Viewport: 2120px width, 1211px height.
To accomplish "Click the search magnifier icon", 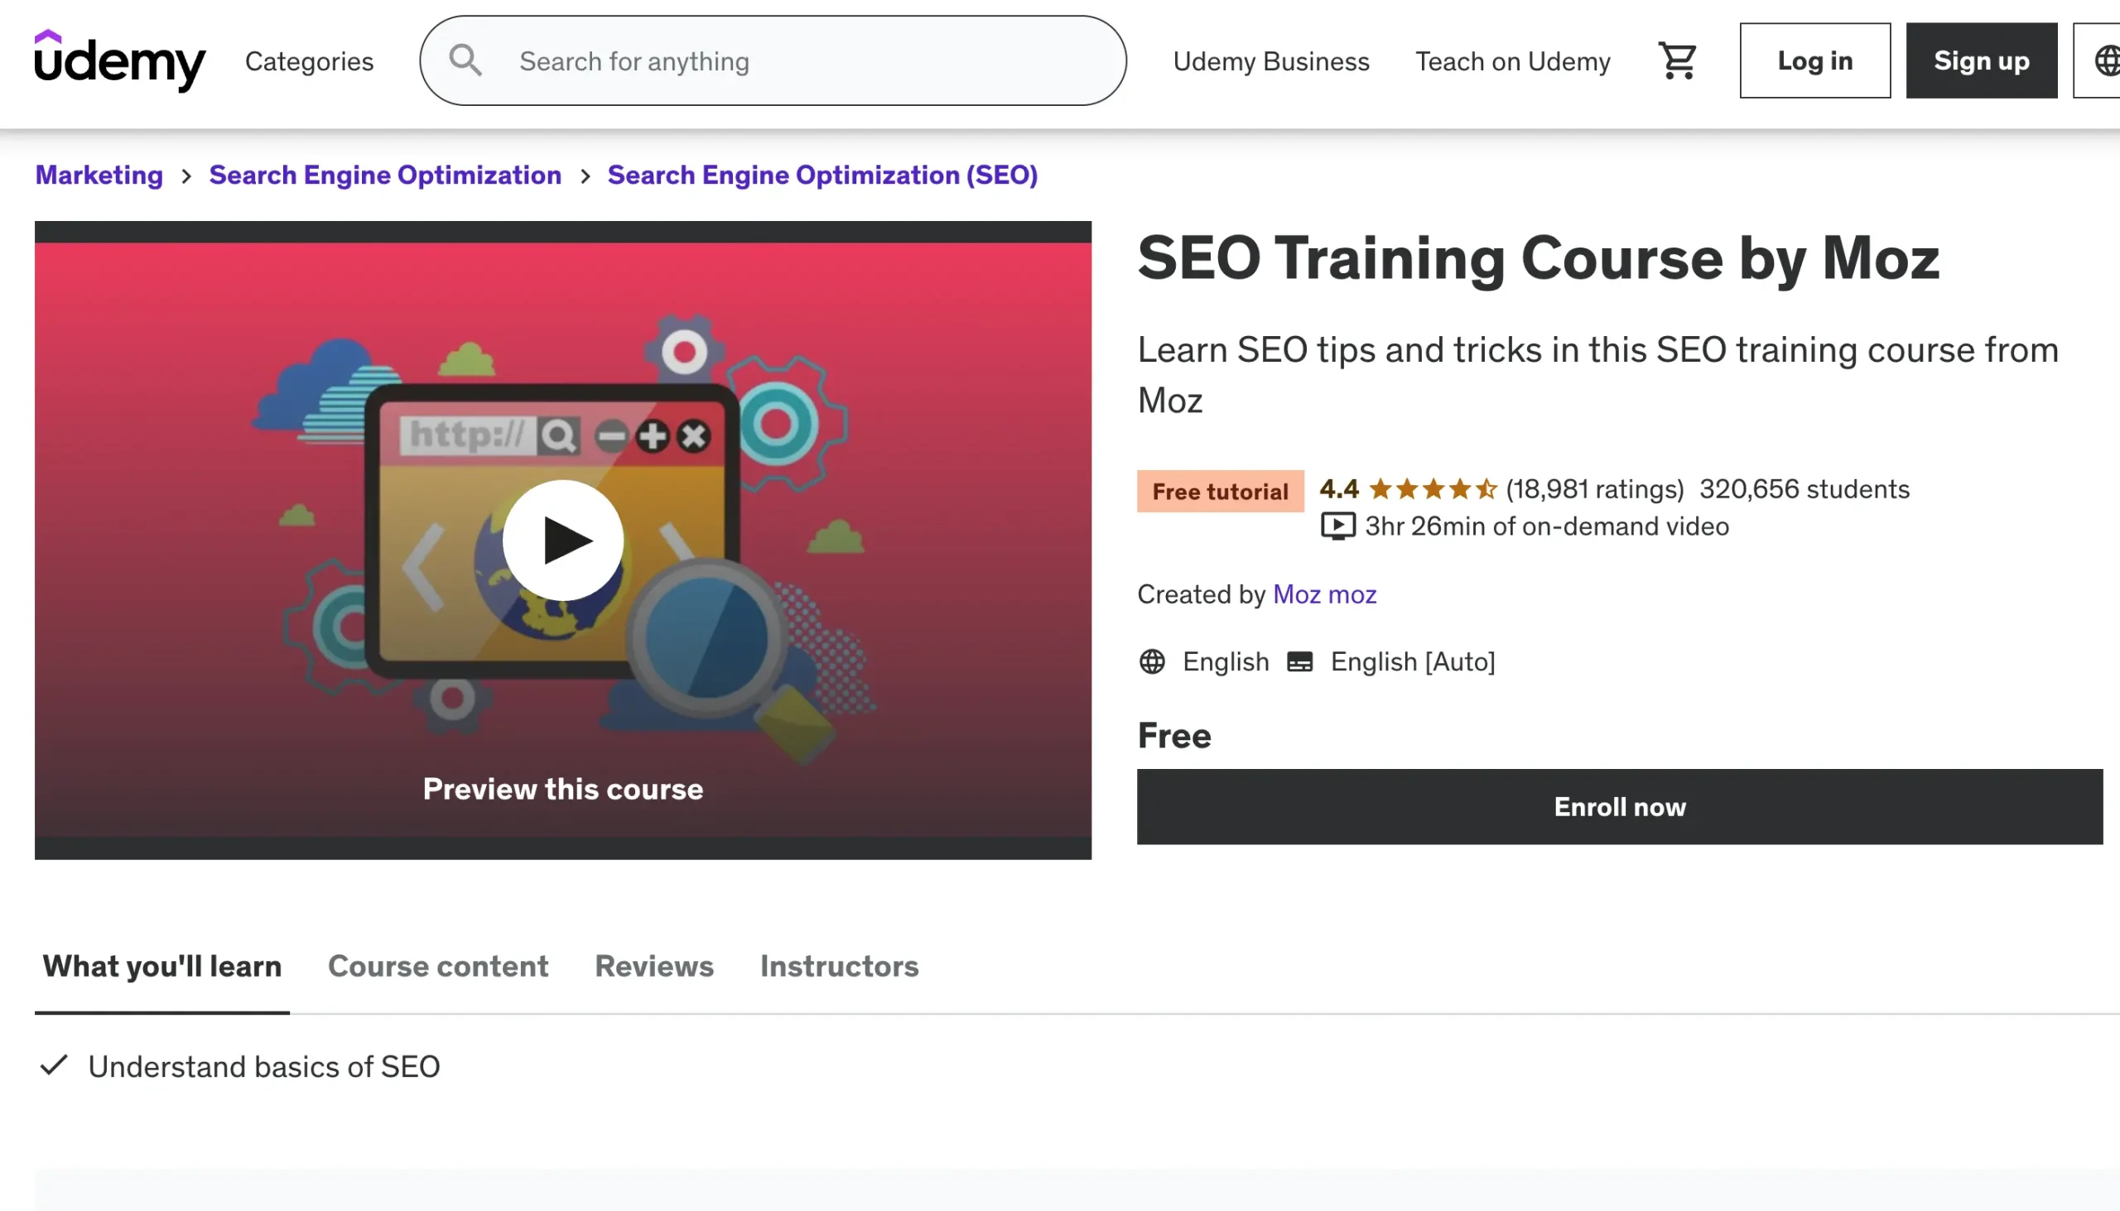I will coord(465,60).
